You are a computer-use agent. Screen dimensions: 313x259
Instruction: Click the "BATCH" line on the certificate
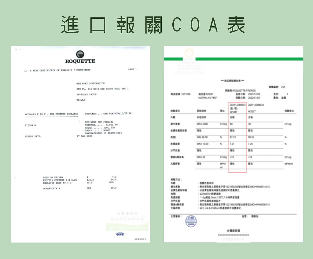click(98, 130)
